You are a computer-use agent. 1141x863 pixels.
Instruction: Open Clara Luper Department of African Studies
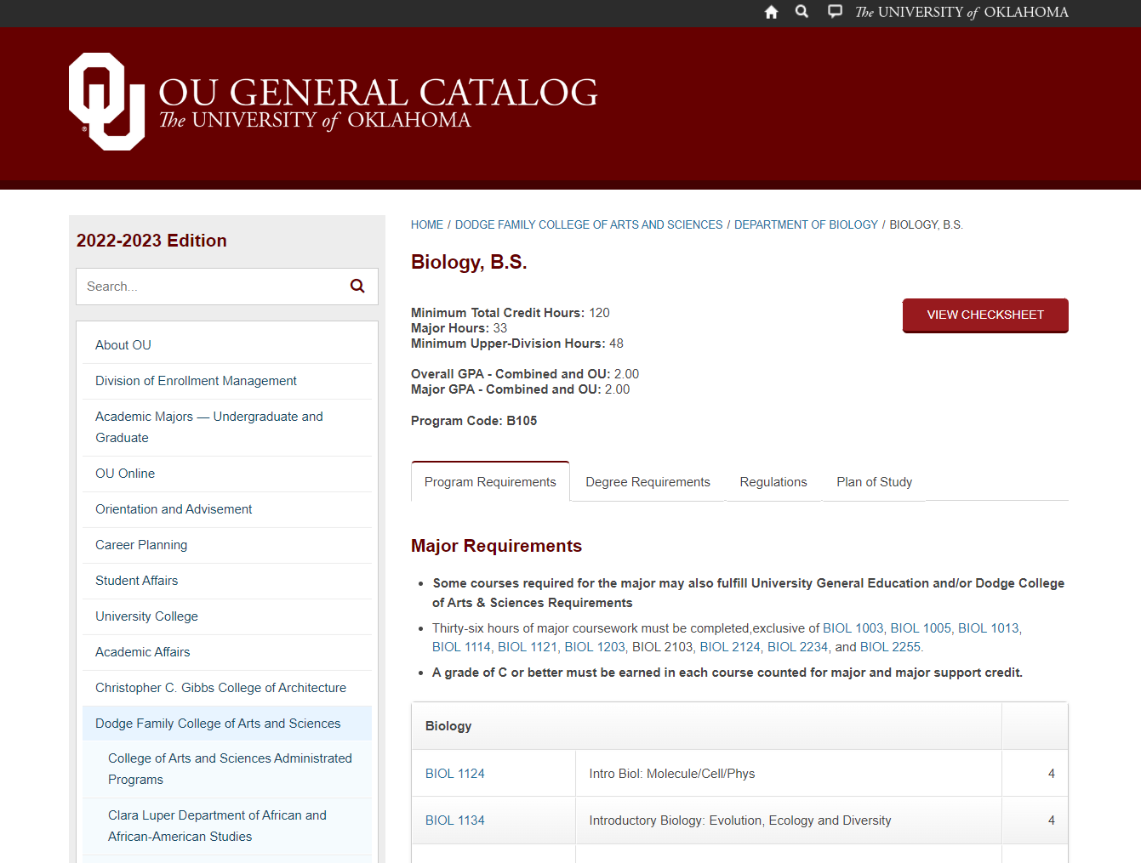click(217, 826)
